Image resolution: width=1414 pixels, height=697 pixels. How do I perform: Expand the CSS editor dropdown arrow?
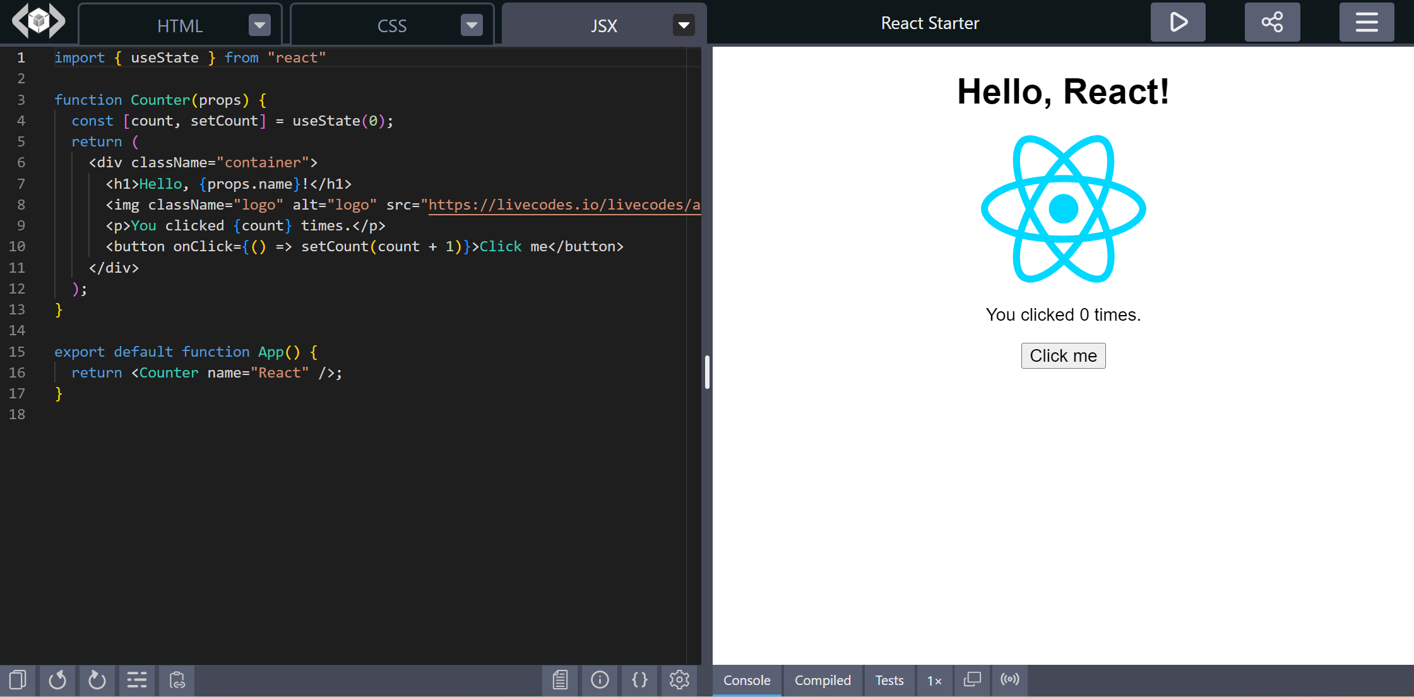[472, 25]
